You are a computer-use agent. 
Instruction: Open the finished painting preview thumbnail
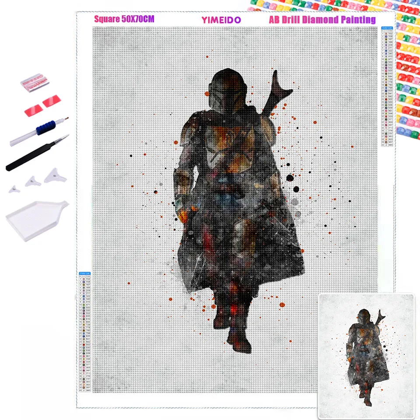366,356
